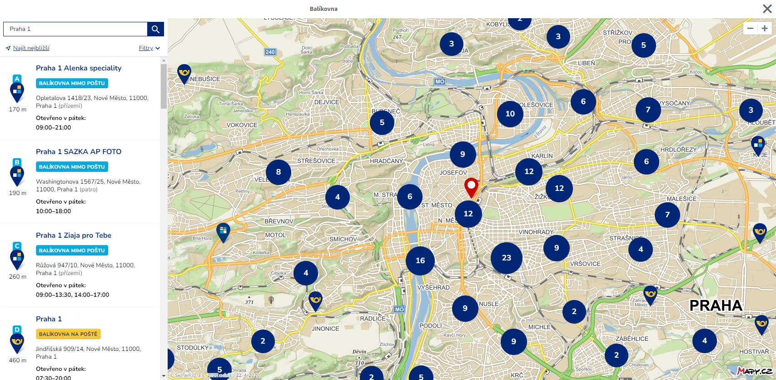
Task: Select opening hours '09:00–13:30, 14:00–17:00'
Action: coord(73,295)
